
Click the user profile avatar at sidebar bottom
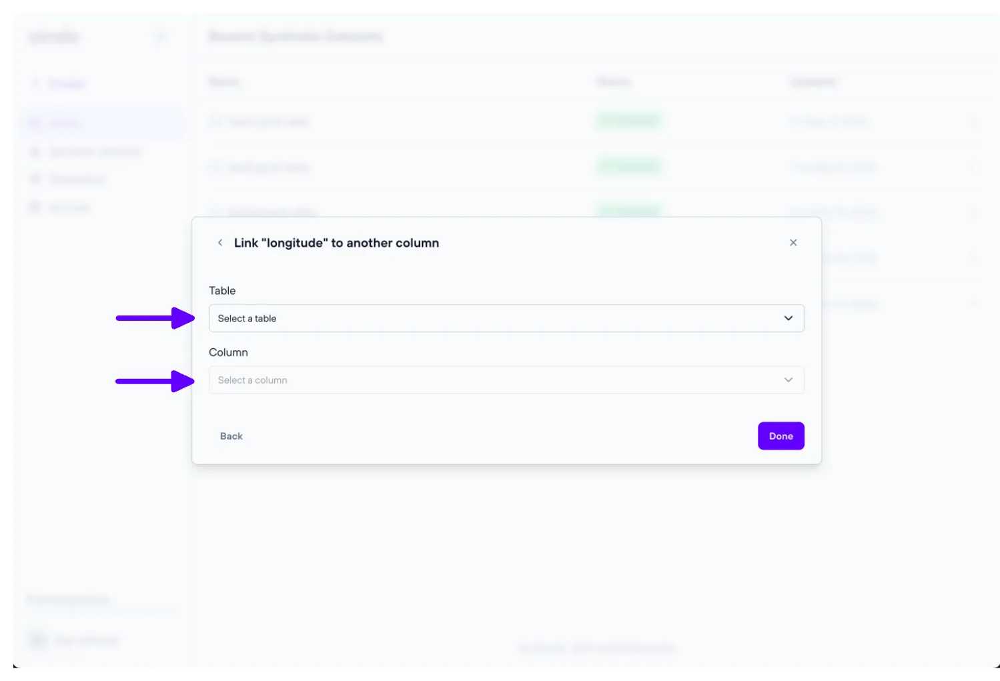pyautogui.click(x=38, y=640)
